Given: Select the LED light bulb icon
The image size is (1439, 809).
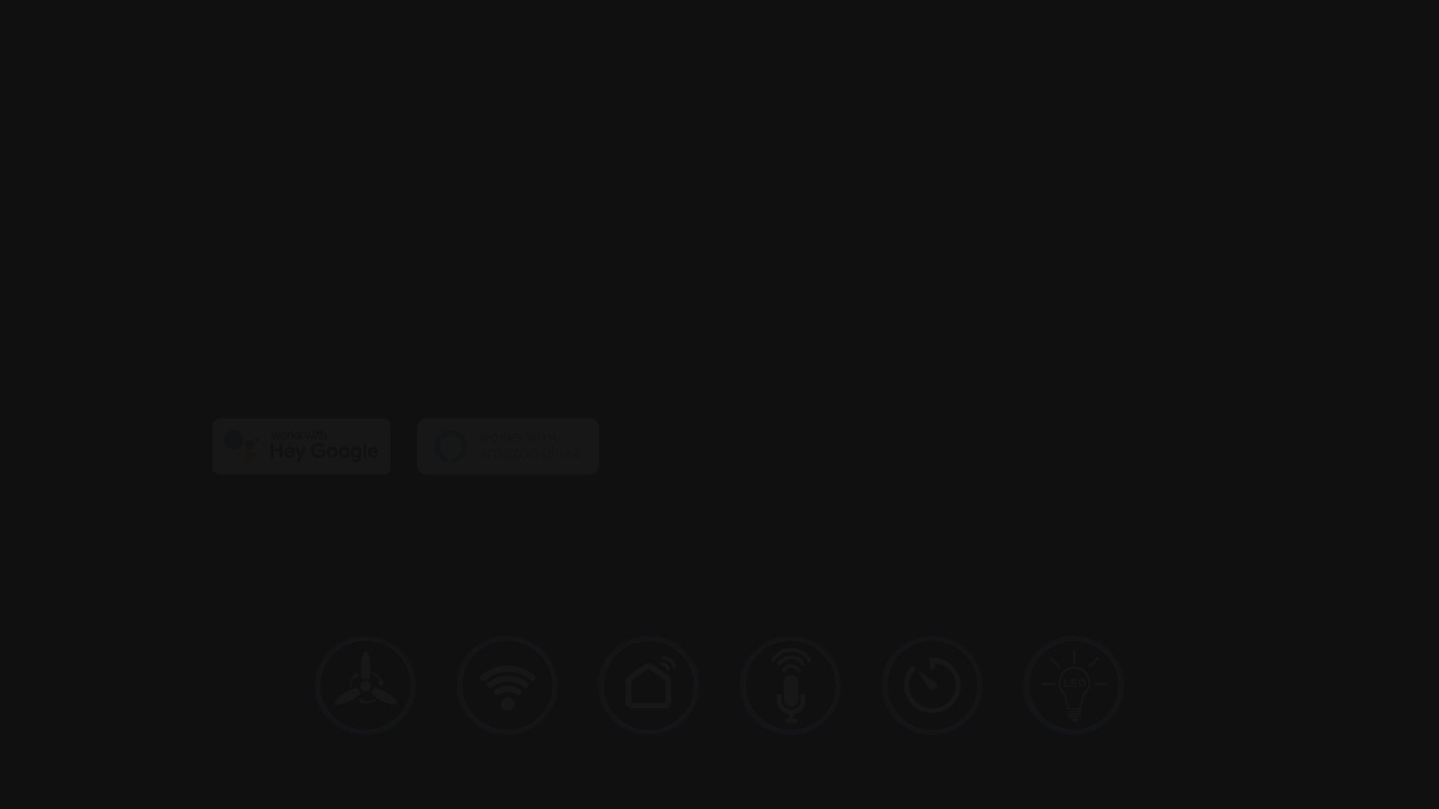Looking at the screenshot, I should coord(1073,685).
